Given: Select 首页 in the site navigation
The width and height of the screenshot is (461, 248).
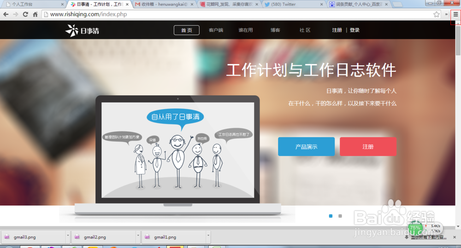Looking at the screenshot, I should tap(186, 30).
